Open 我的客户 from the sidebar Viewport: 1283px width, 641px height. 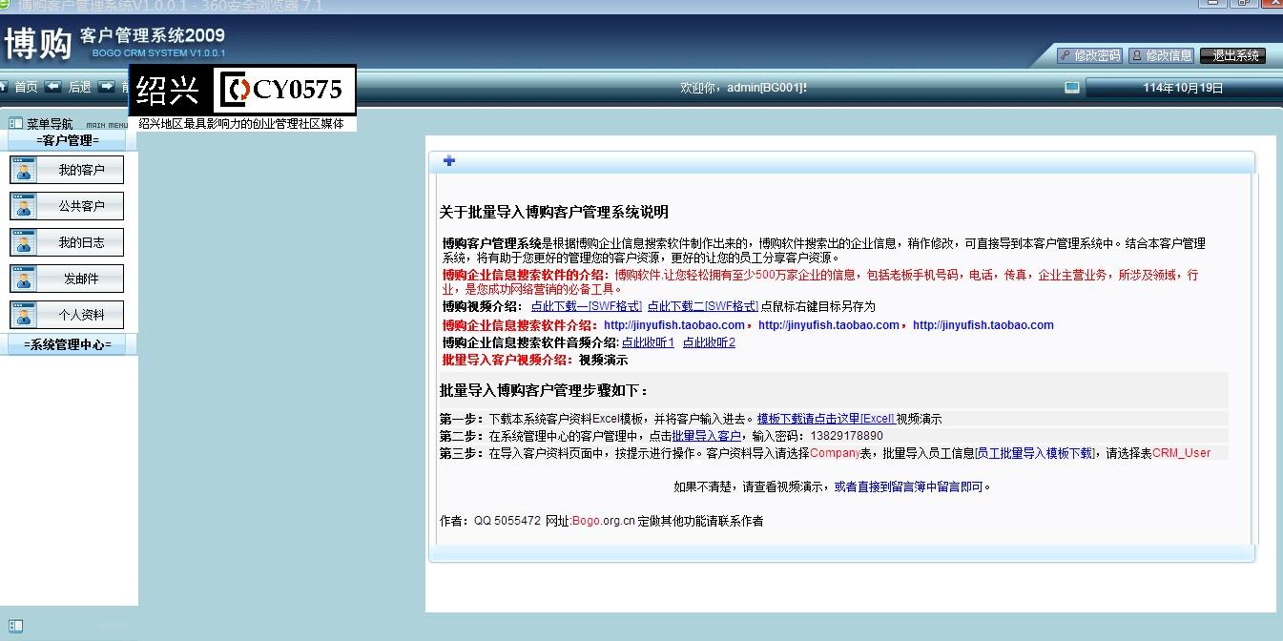coord(67,170)
